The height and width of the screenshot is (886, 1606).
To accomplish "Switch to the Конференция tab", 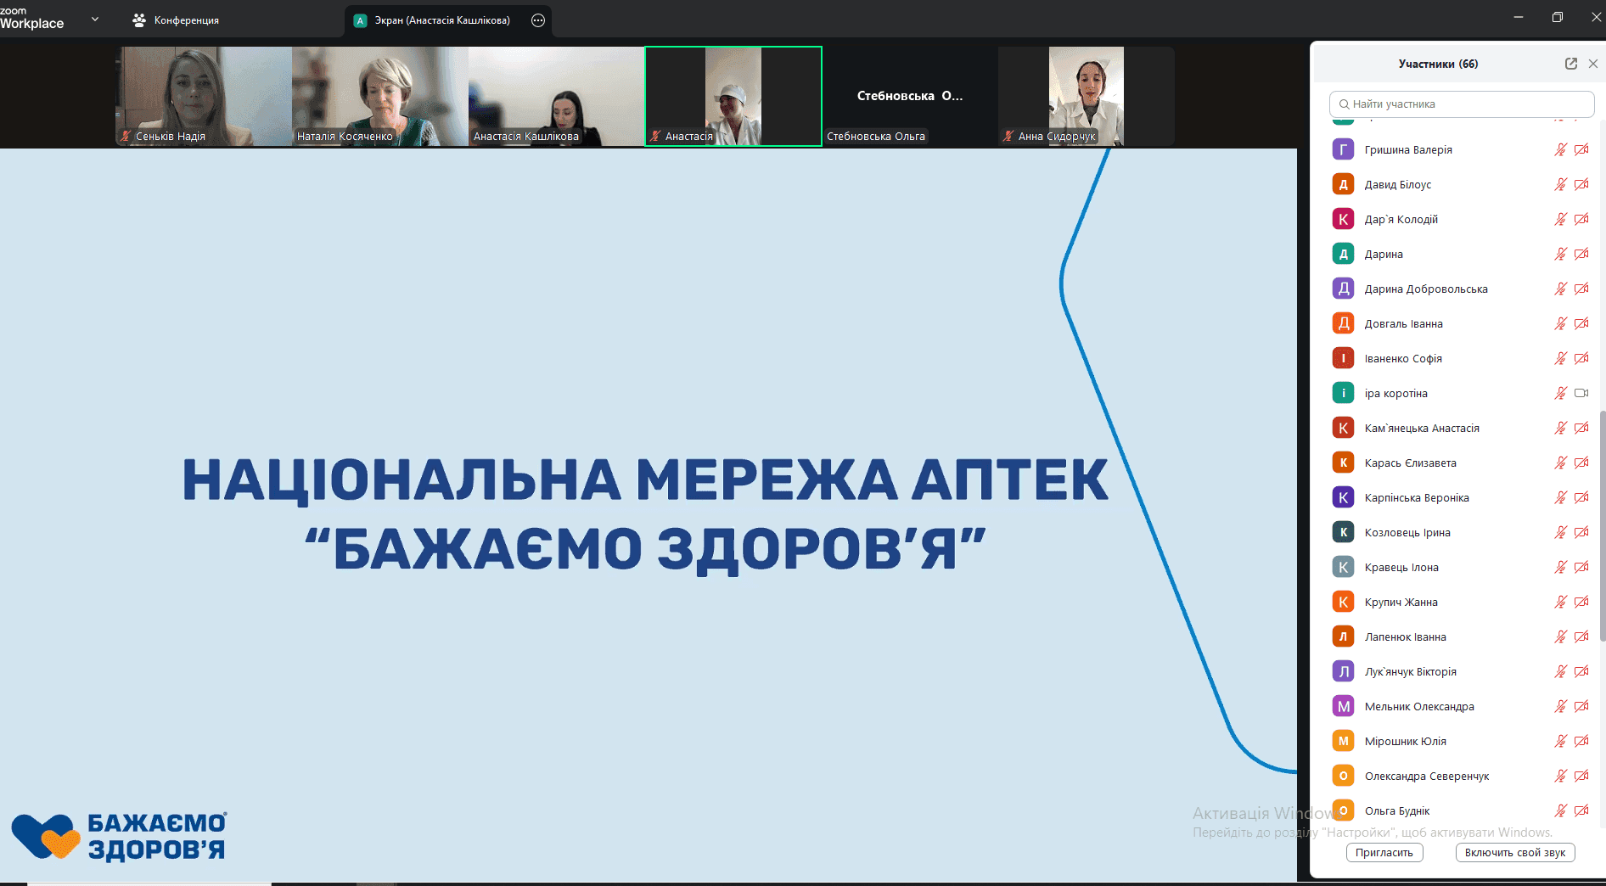I will pos(176,20).
